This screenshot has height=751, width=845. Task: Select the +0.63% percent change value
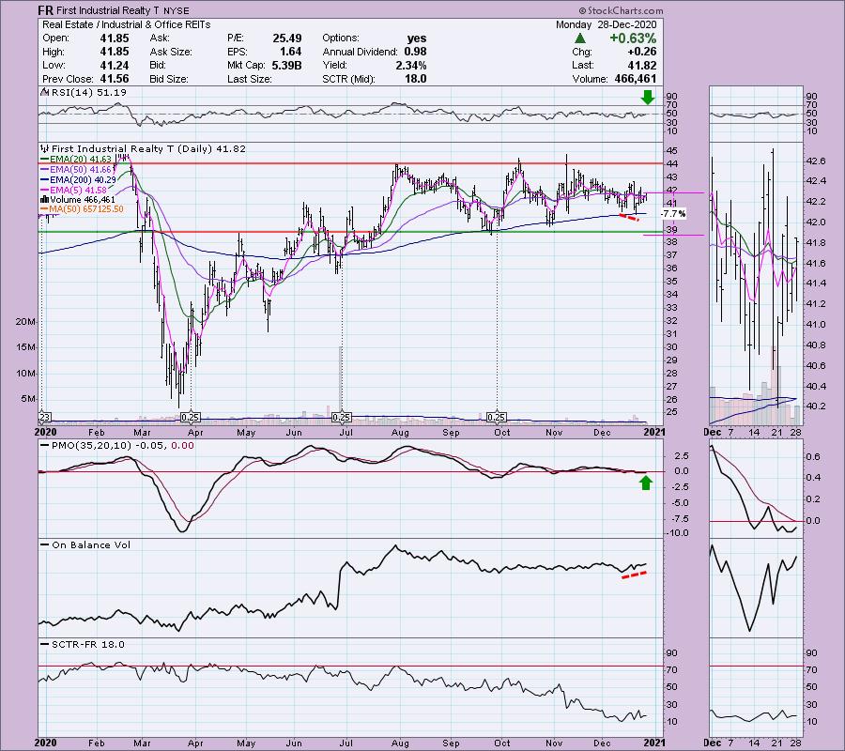(x=633, y=38)
